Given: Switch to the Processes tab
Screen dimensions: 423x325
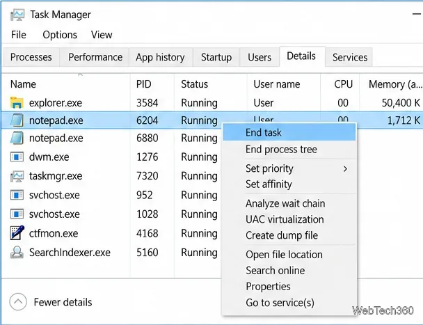Looking at the screenshot, I should 31,57.
